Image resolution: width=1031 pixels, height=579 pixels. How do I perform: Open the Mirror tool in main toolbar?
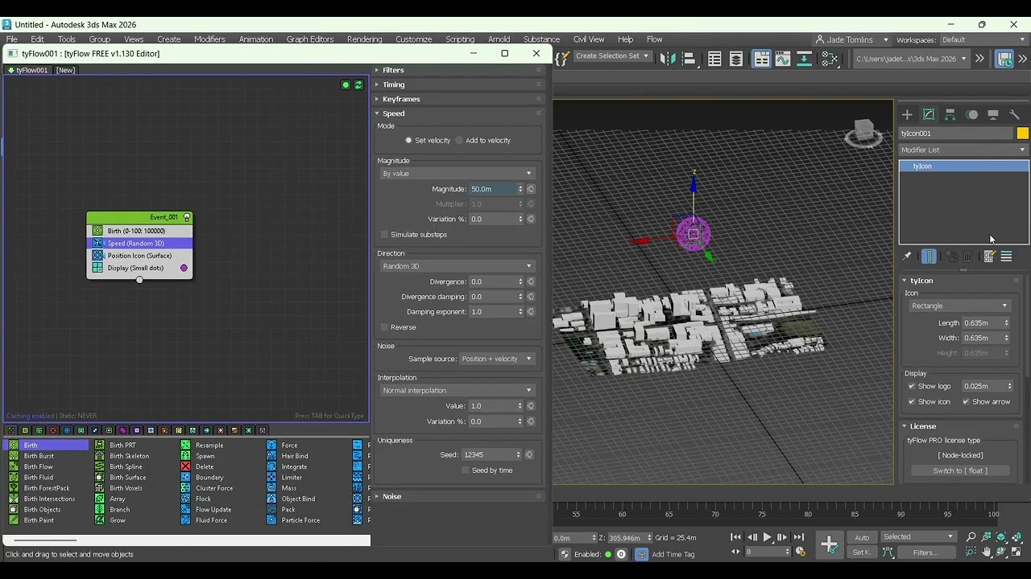(x=668, y=59)
